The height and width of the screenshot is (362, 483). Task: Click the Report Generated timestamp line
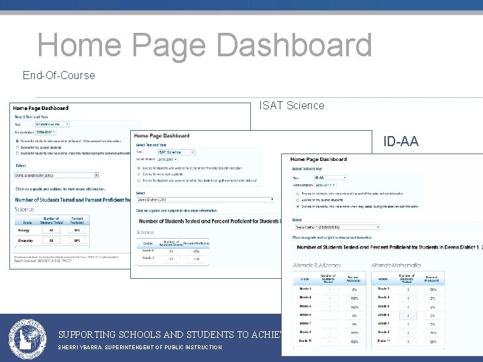click(42, 261)
